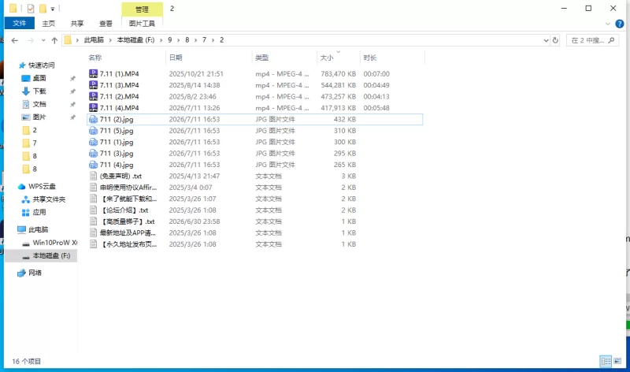Screen dimensions: 630x372
Task: Open 图片 in the sidebar
Action: pos(39,117)
